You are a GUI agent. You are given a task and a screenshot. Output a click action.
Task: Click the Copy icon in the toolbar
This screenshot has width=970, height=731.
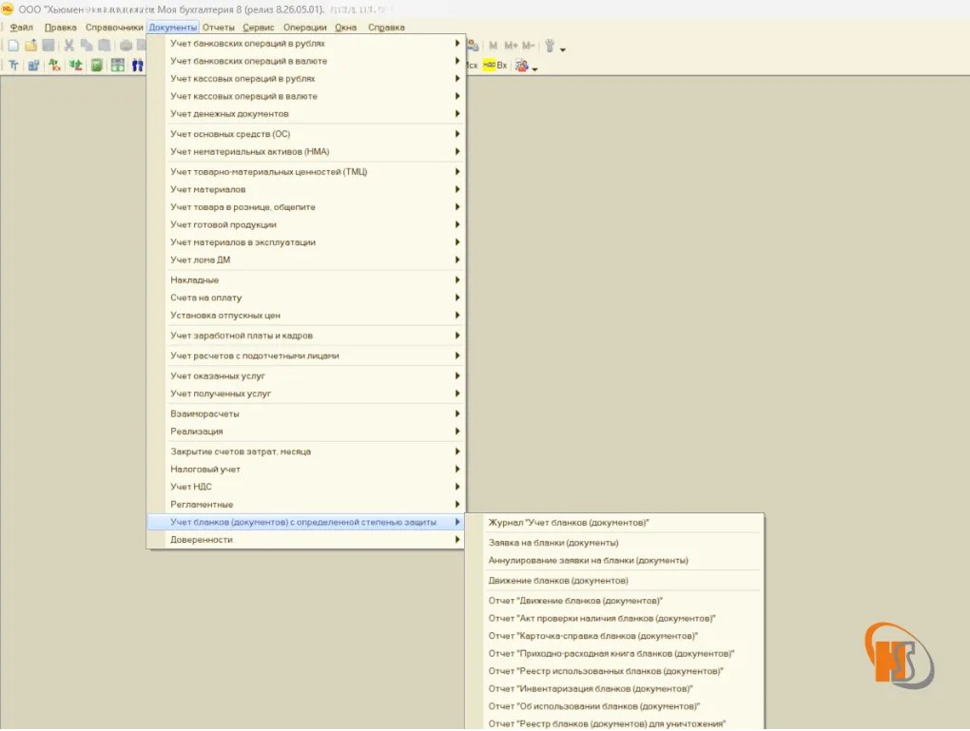[87, 45]
